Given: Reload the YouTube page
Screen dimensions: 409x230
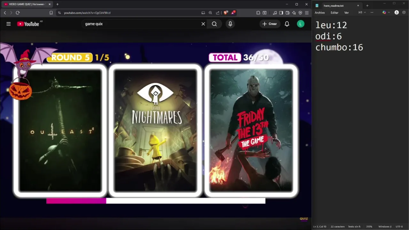Looking at the screenshot, I should 18,13.
